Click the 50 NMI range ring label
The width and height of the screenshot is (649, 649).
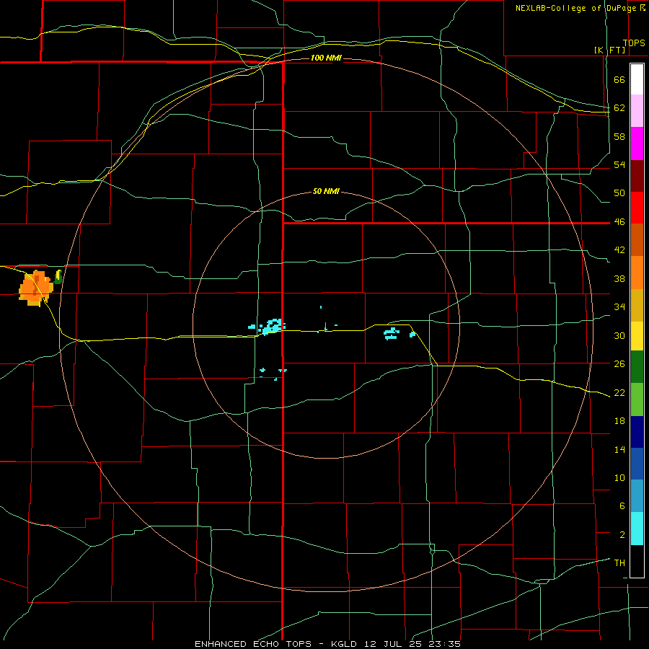click(326, 191)
